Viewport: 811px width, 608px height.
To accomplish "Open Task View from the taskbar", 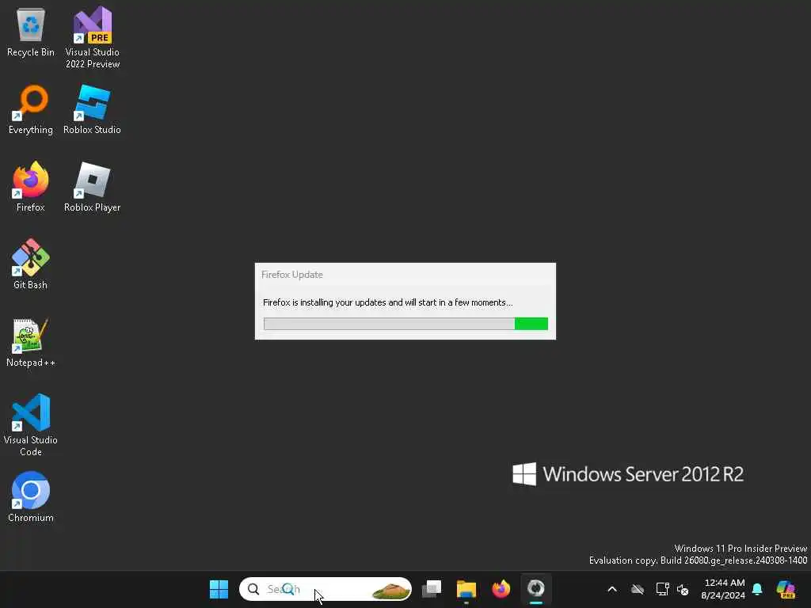I will coord(432,589).
